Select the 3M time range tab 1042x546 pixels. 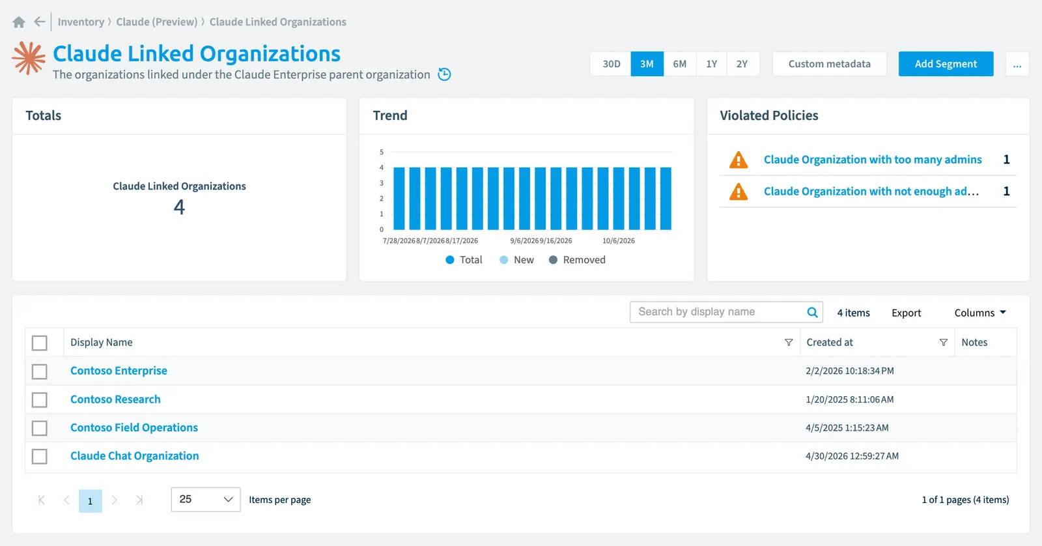647,64
